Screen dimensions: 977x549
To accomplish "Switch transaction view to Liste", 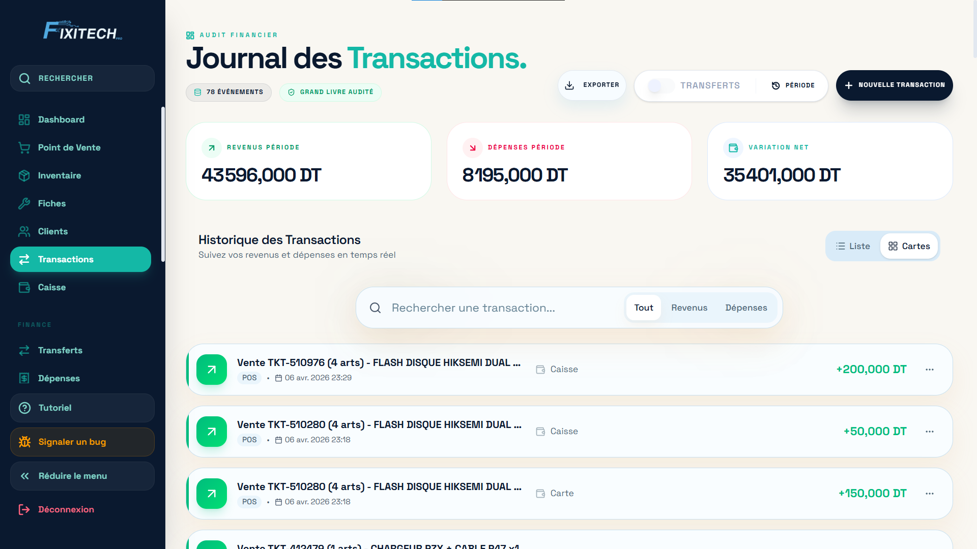I will (853, 246).
